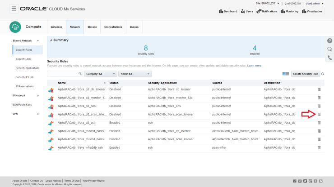Image resolution: width=334 pixels, height=187 pixels.
Task: Click the security rules search input field
Action: click(x=63, y=74)
